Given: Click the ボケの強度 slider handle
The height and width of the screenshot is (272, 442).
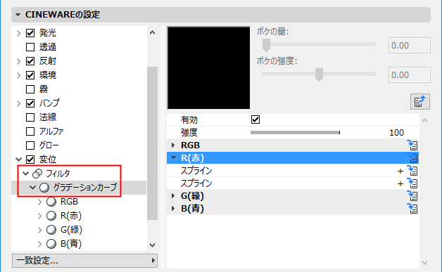Looking at the screenshot, I should 319,75.
